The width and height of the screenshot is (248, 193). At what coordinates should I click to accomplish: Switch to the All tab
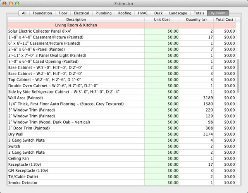24,13
